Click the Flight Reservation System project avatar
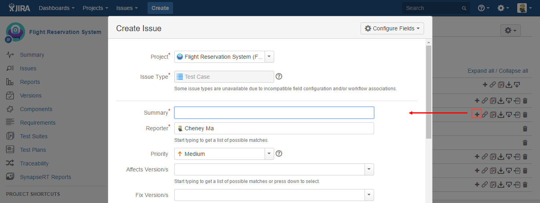 point(16,32)
